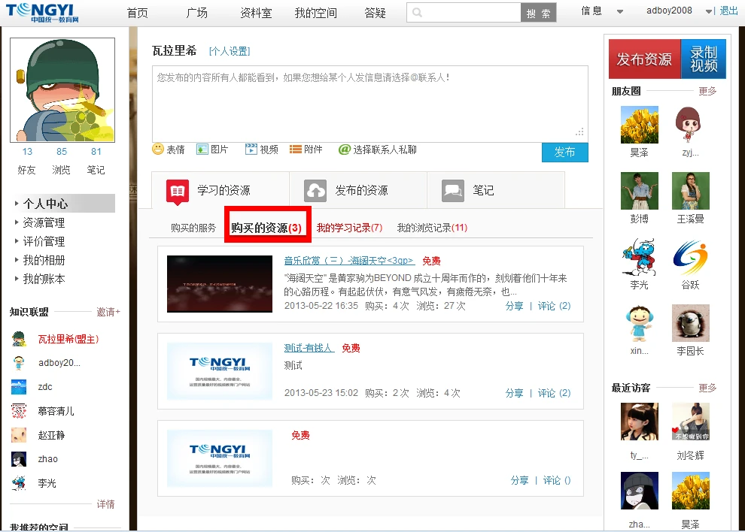This screenshot has width=745, height=532.
Task: Click 分享 for 音乐欣赏 resource
Action: (514, 306)
